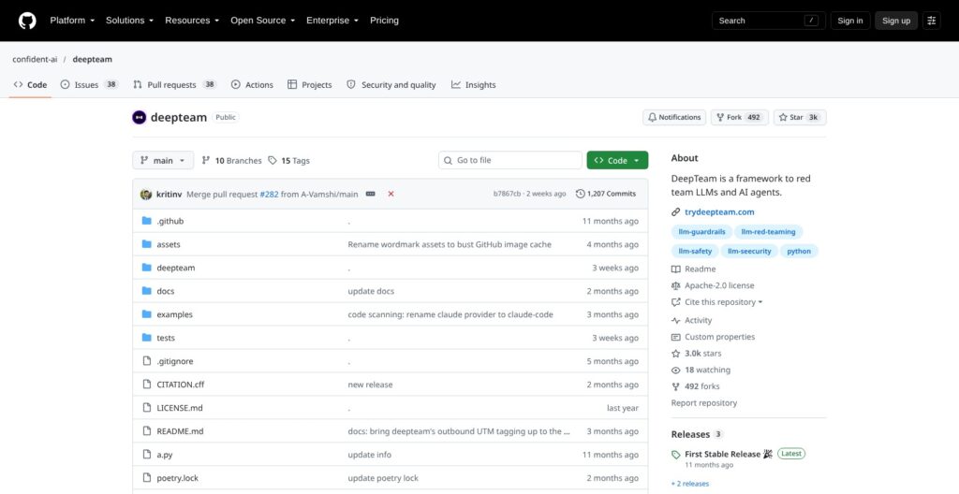Click the a.py file icon
Image resolution: width=959 pixels, height=494 pixels.
(x=147, y=455)
